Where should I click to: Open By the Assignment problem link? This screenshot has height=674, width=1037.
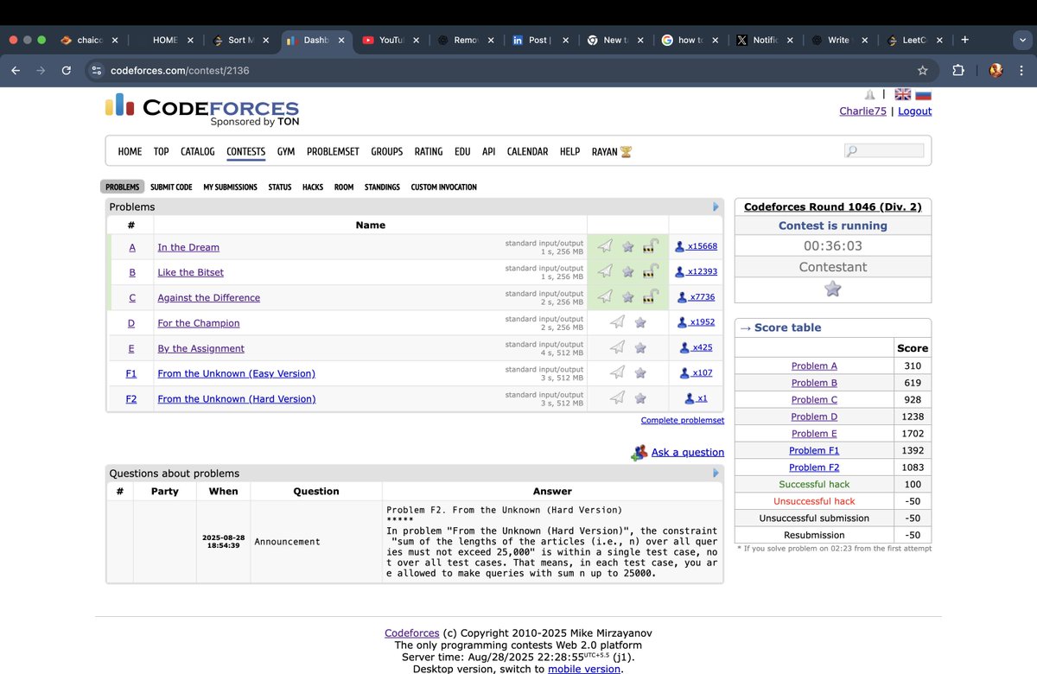click(200, 348)
